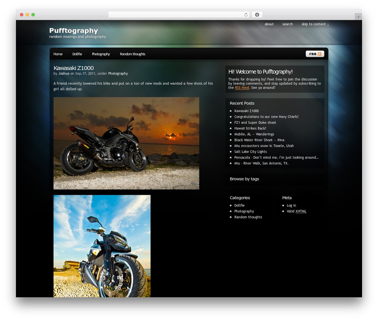The height and width of the screenshot is (320, 378).
Task: Open Mobile, AL — Wanderings post
Action: tap(254, 134)
